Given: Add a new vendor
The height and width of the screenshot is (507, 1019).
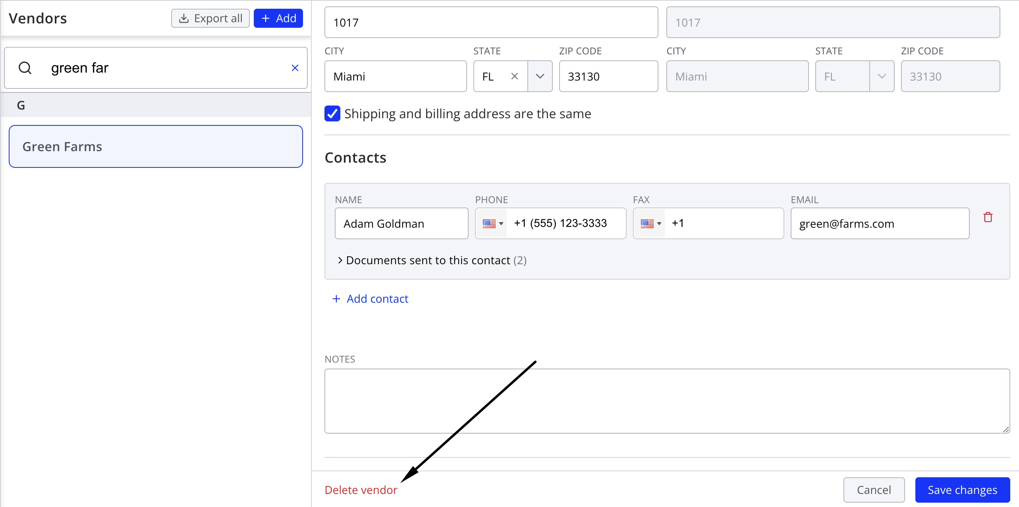Looking at the screenshot, I should tap(278, 18).
